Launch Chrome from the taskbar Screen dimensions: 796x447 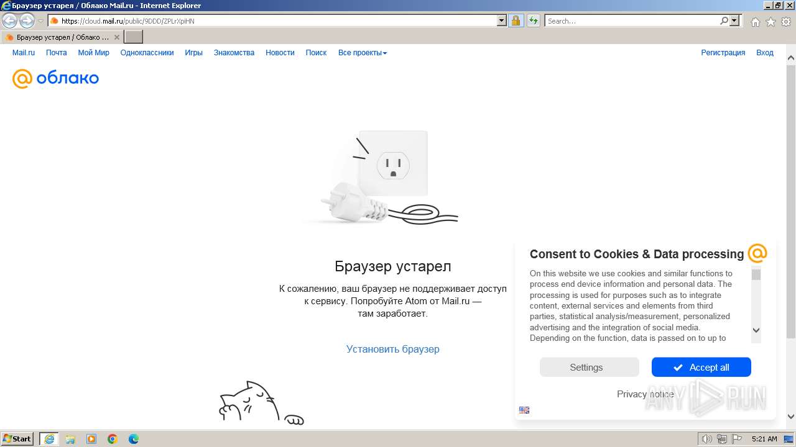[x=113, y=439]
